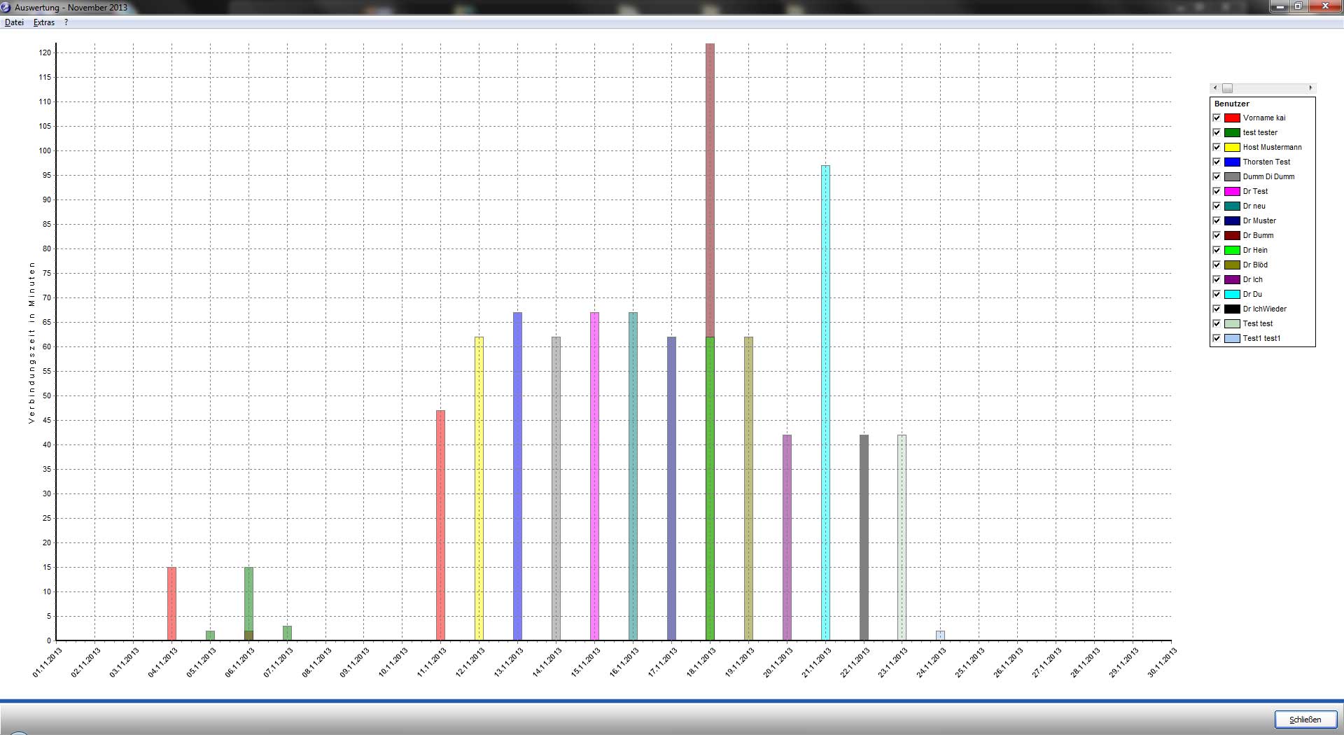Click the legend scrollbar right arrow
The width and height of the screenshot is (1344, 735).
point(1310,88)
